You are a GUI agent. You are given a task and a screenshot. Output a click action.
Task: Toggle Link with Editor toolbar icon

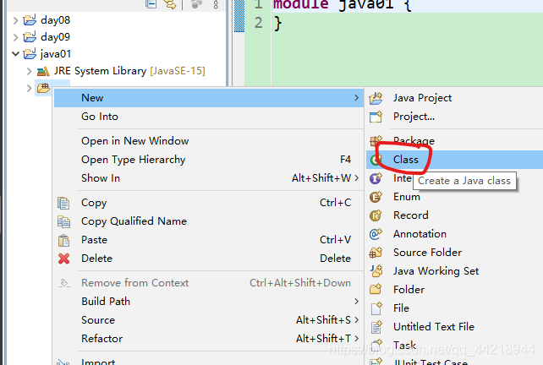click(170, 4)
